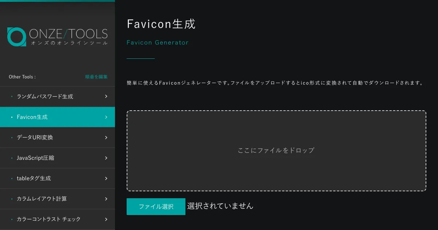Open the カラムレイアウト計算 tool
This screenshot has width=438, height=230.
[x=42, y=199]
